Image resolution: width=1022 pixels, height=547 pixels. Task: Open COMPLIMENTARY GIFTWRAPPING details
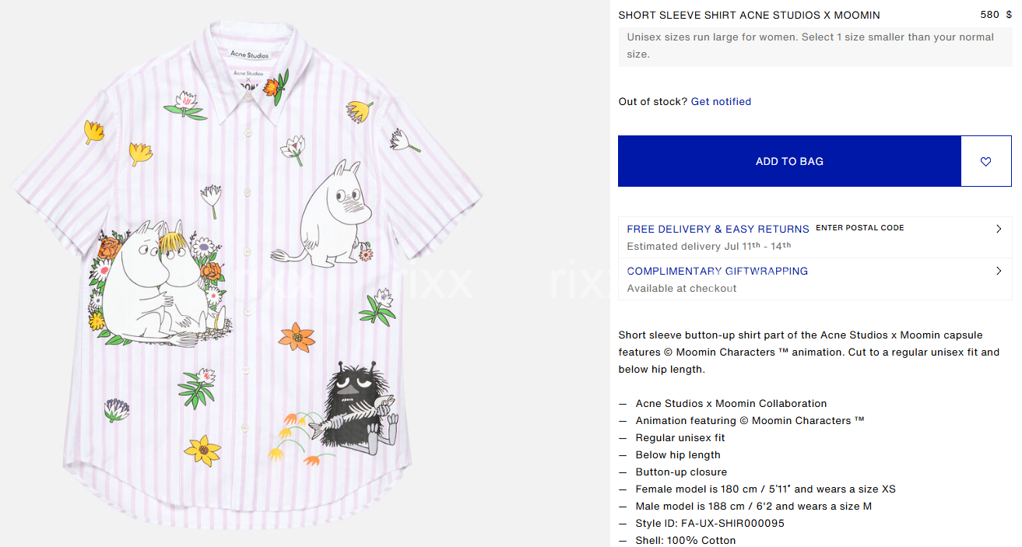717,271
